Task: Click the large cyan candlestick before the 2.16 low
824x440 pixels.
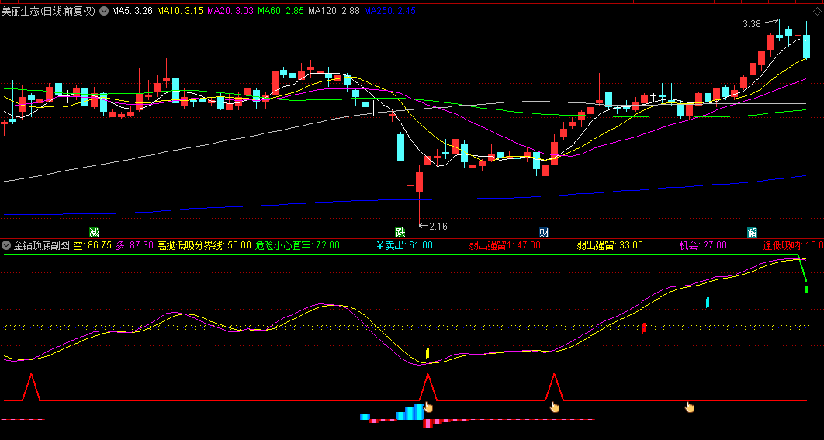Action: [x=400, y=147]
